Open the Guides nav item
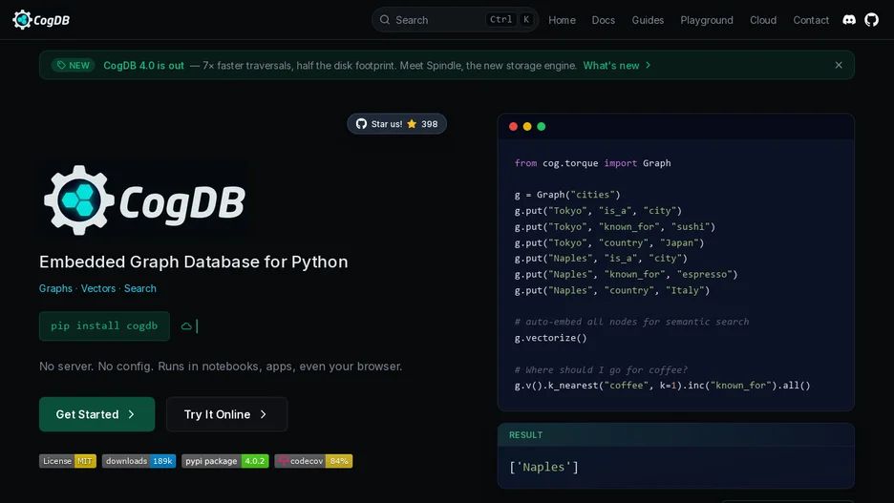894x503 pixels. 648,20
